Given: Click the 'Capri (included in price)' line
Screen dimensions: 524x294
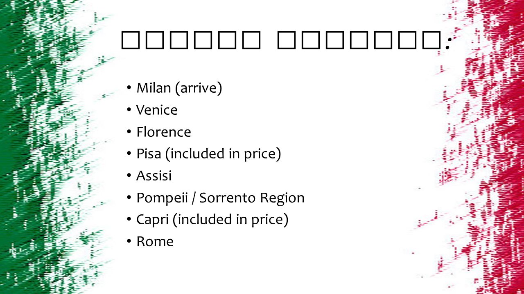Looking at the screenshot, I should pyautogui.click(x=212, y=220).
